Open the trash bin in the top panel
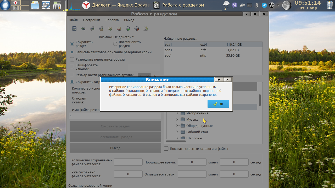The image size is (335, 188). point(330,5)
